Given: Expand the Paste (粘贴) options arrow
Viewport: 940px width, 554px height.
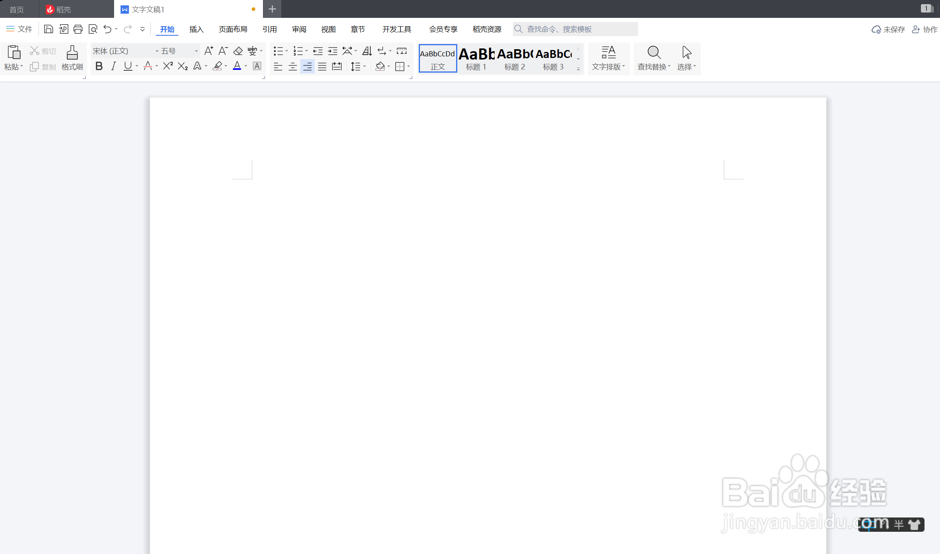Looking at the screenshot, I should pyautogui.click(x=22, y=66).
